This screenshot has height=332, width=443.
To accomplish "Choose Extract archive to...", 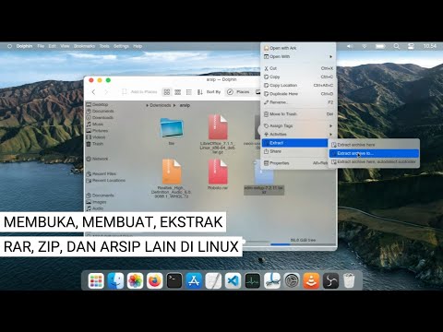I will coord(374,153).
